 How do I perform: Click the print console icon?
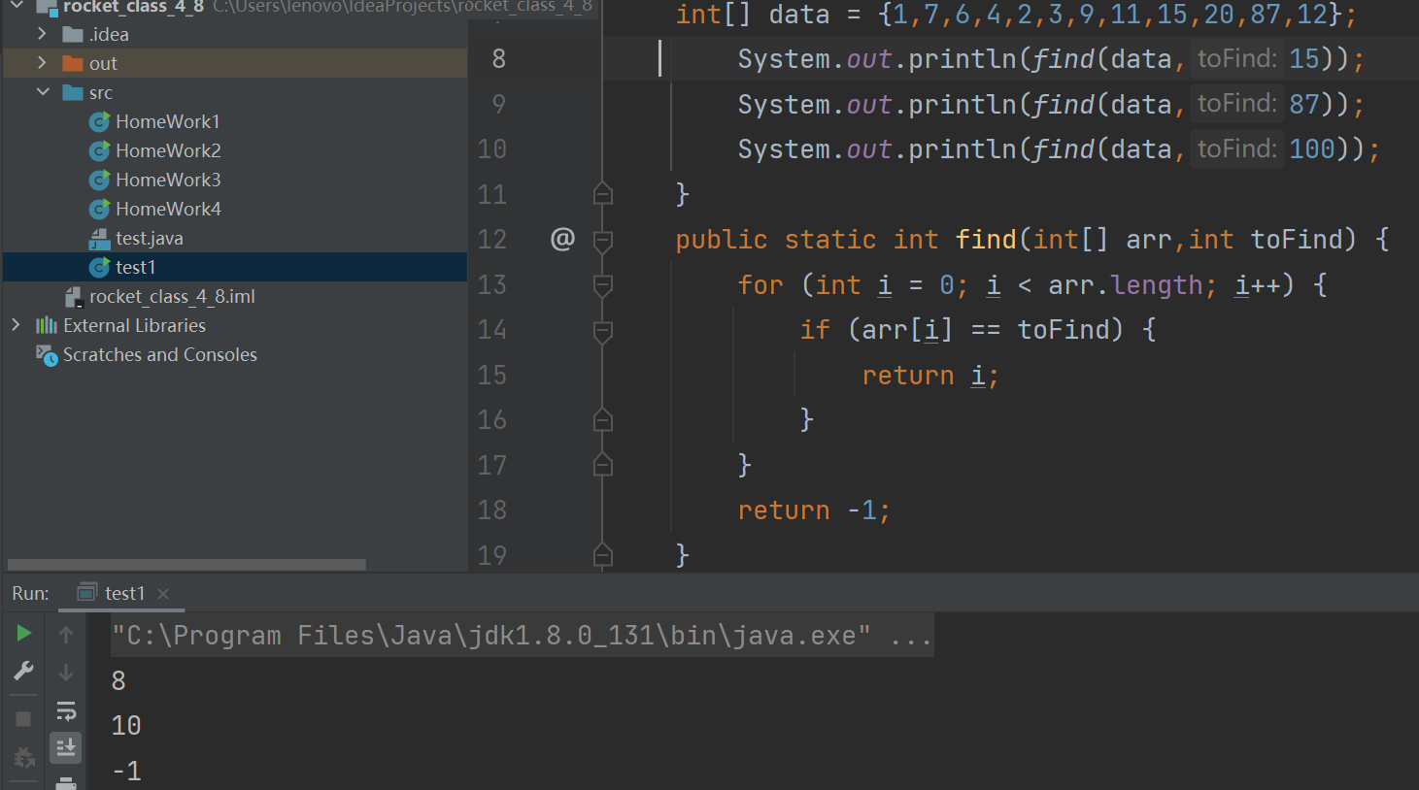66,782
